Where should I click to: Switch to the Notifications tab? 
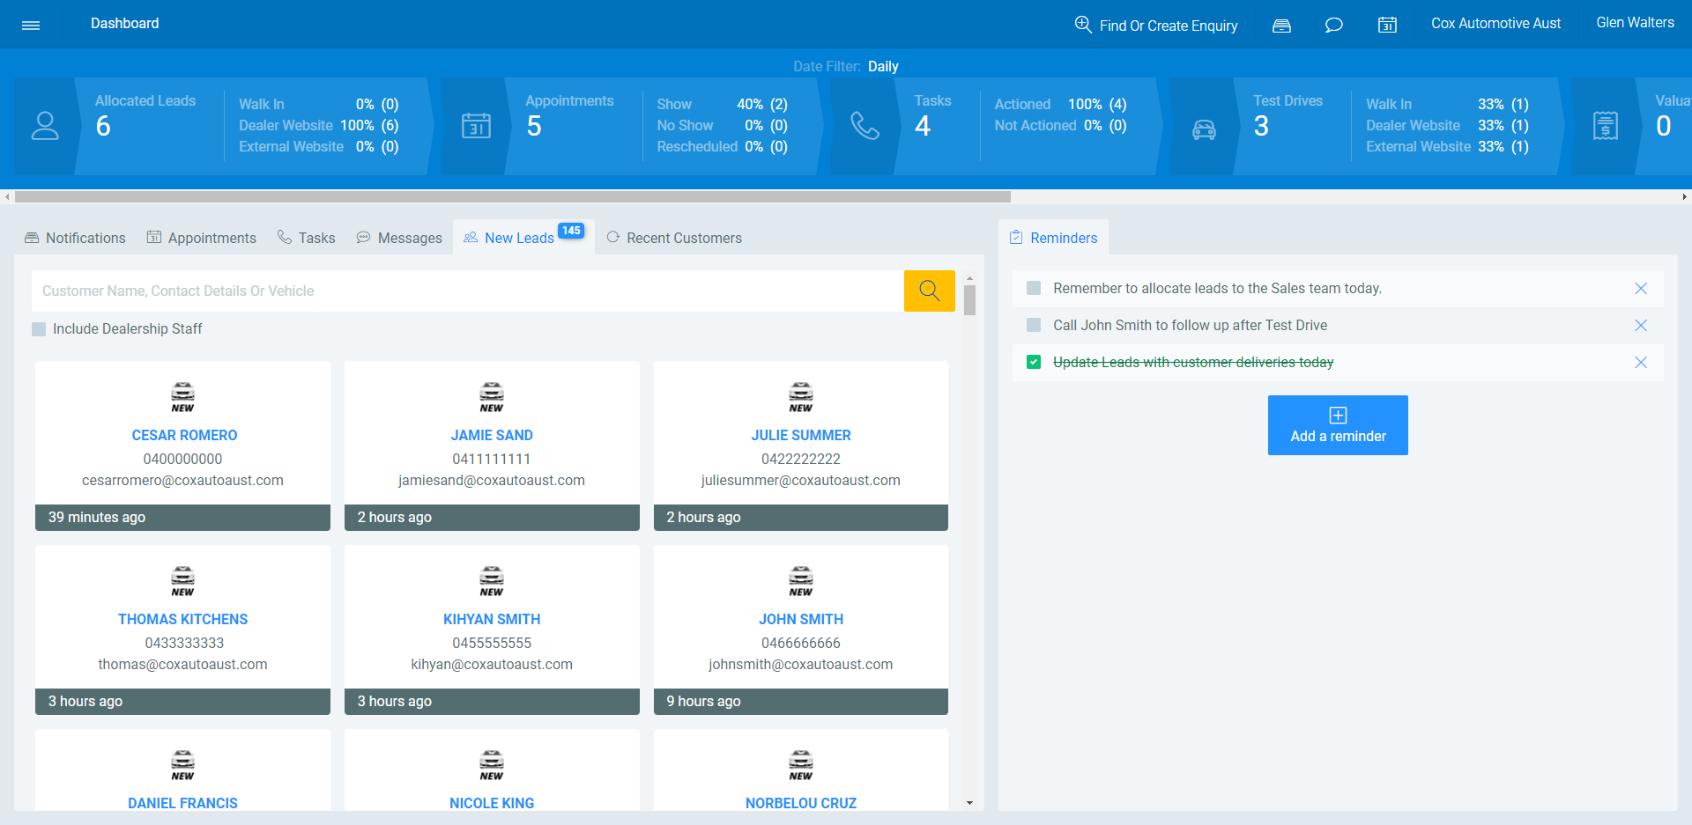click(75, 238)
